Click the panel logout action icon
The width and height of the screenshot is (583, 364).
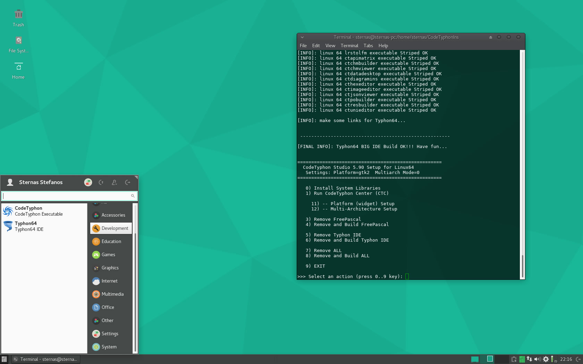pyautogui.click(x=578, y=359)
